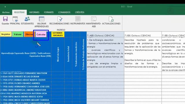The image size is (185, 104).
Task: Select the 'Sumatoria total' column header
Action: coord(68,54)
